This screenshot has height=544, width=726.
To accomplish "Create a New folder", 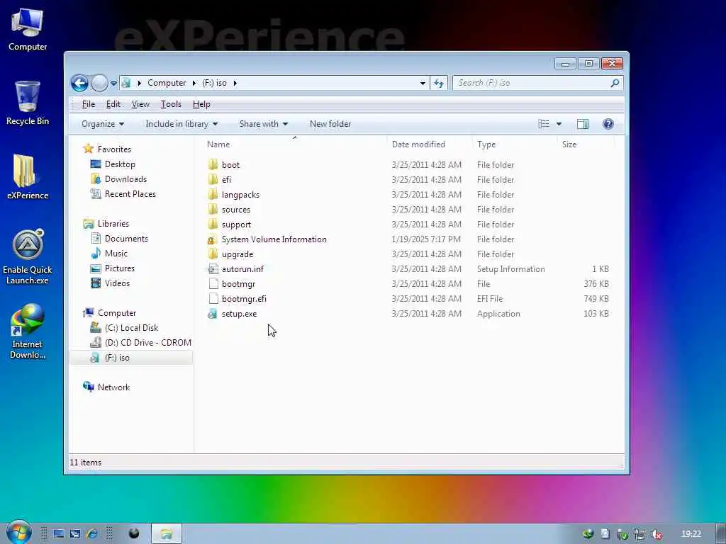I will click(330, 124).
